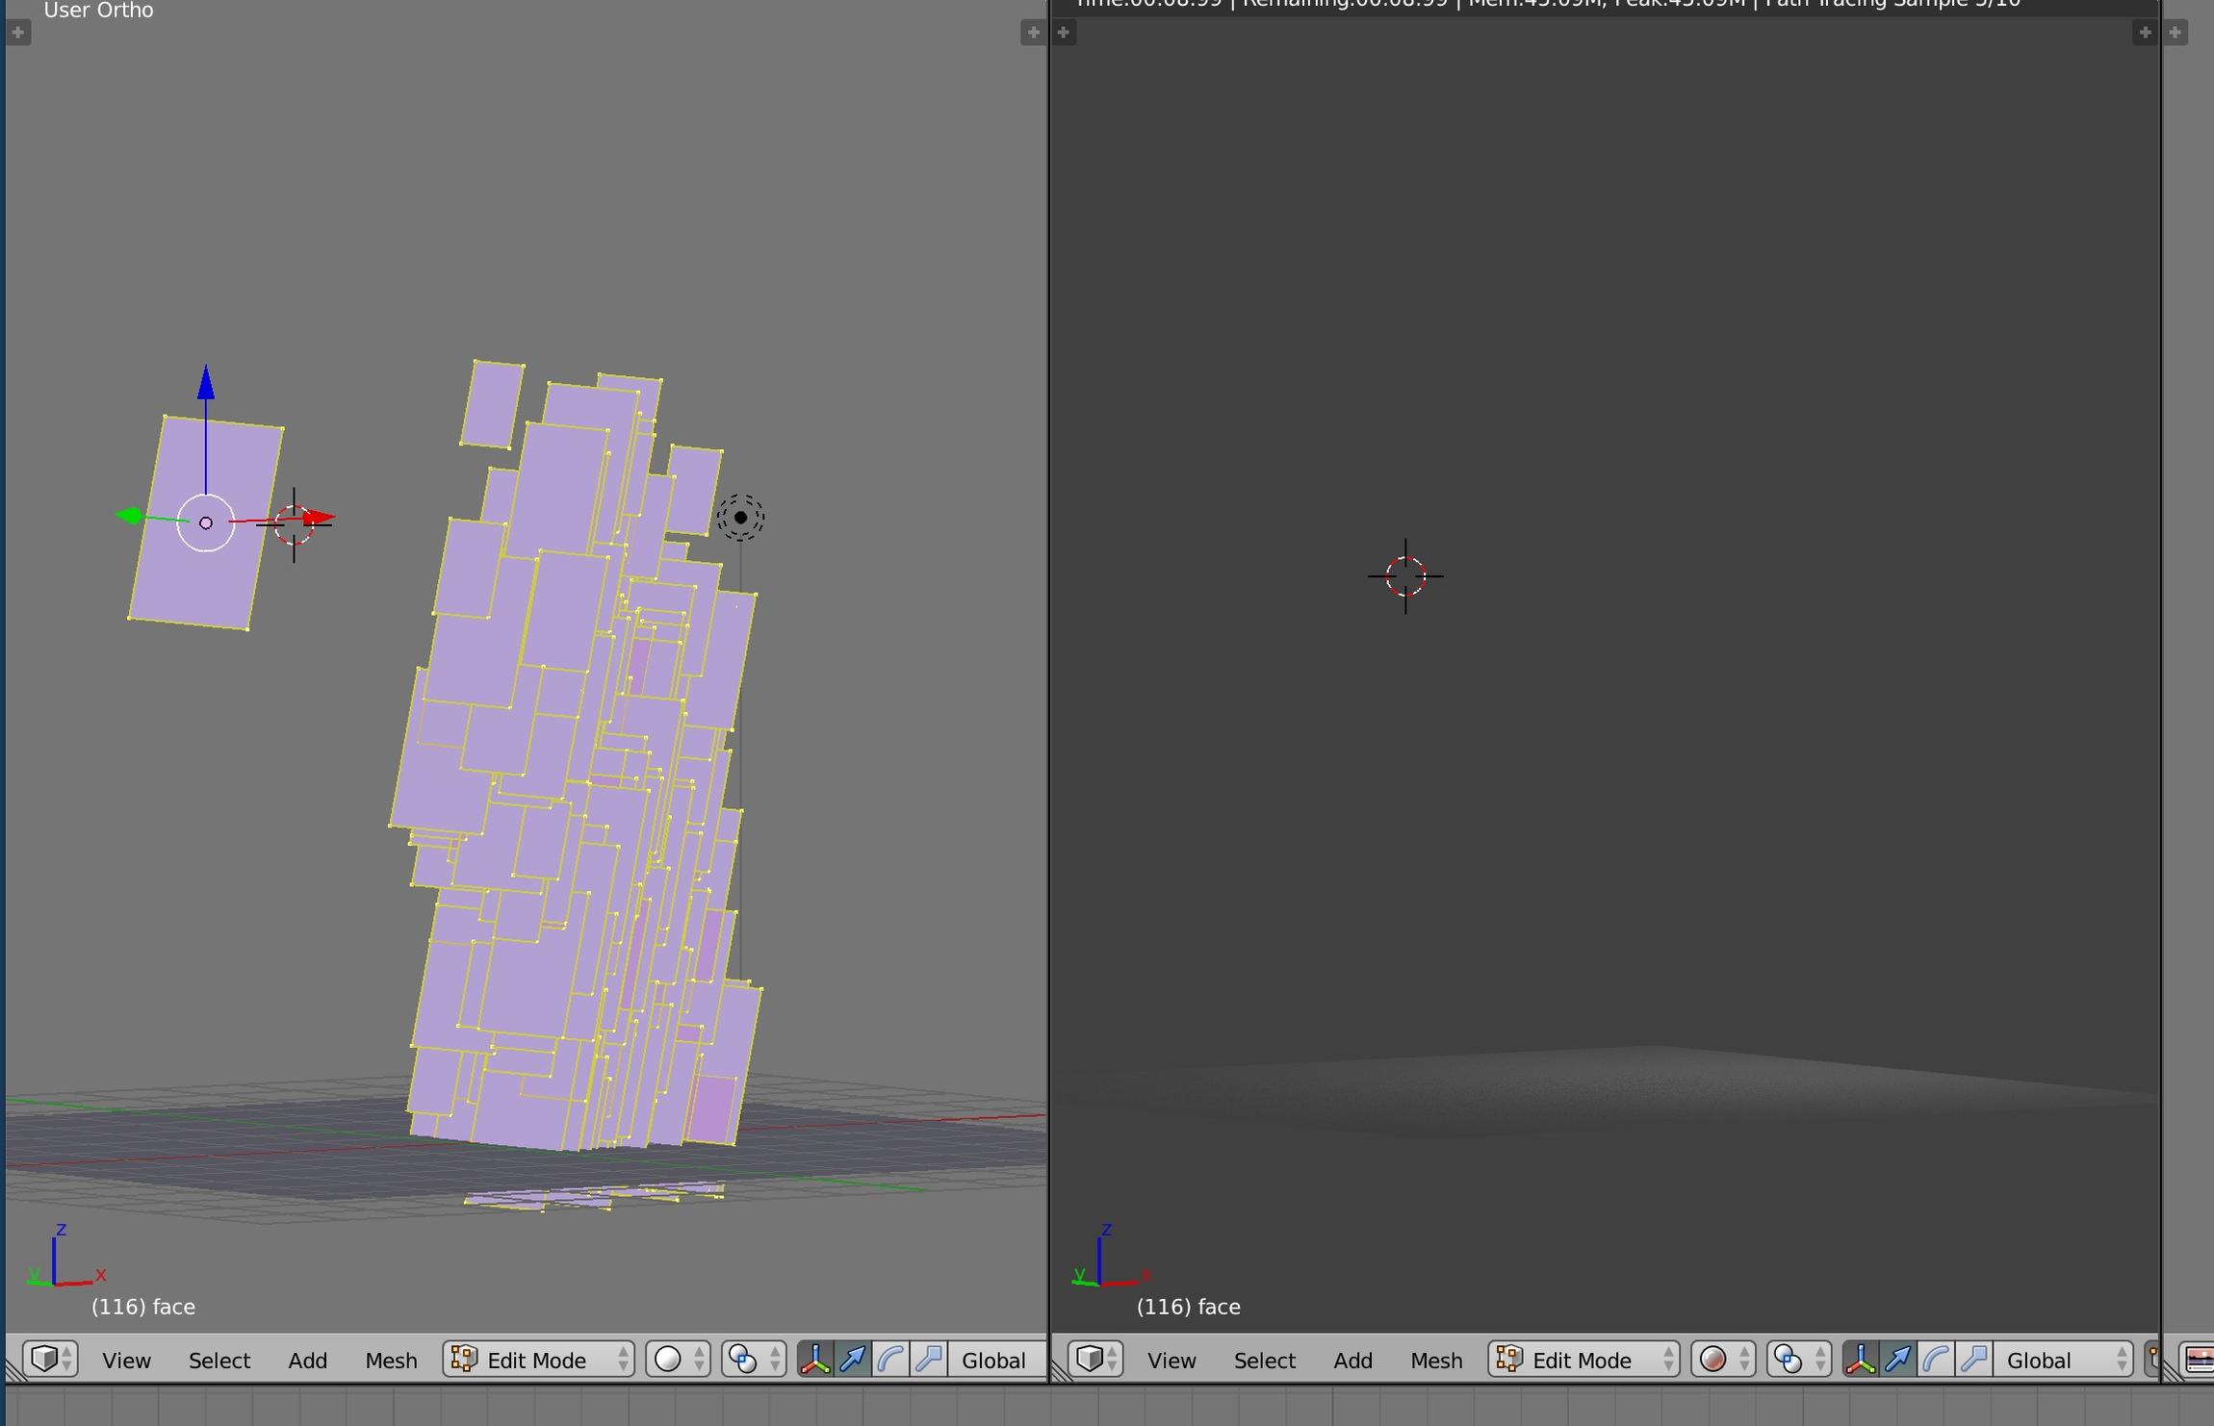Click 3D cursor in right rendered viewport
The height and width of the screenshot is (1426, 2214).
[1405, 576]
